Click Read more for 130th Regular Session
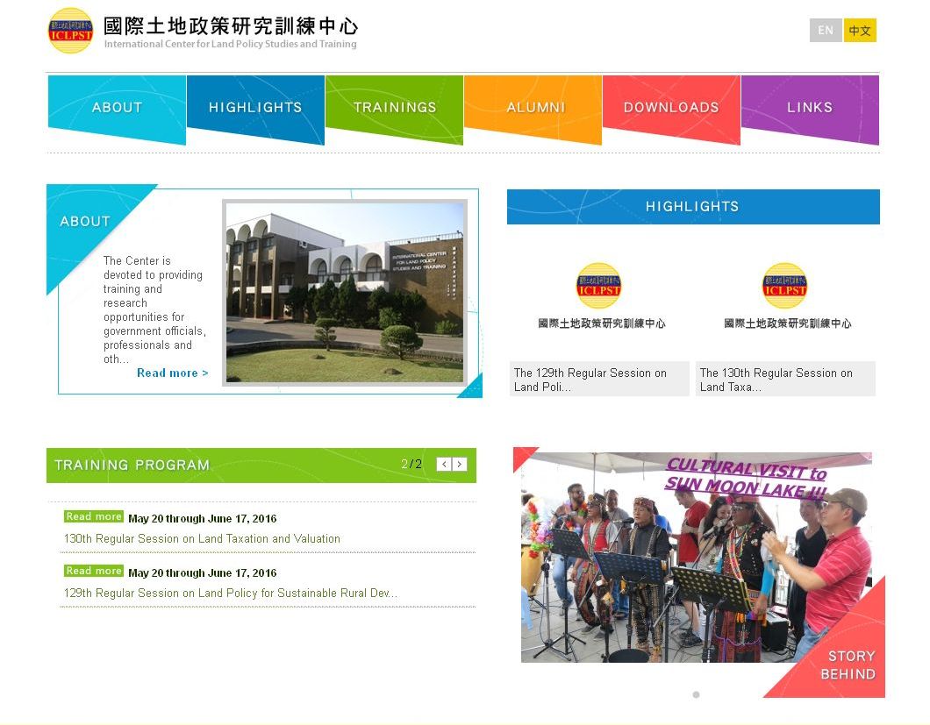 coord(93,517)
